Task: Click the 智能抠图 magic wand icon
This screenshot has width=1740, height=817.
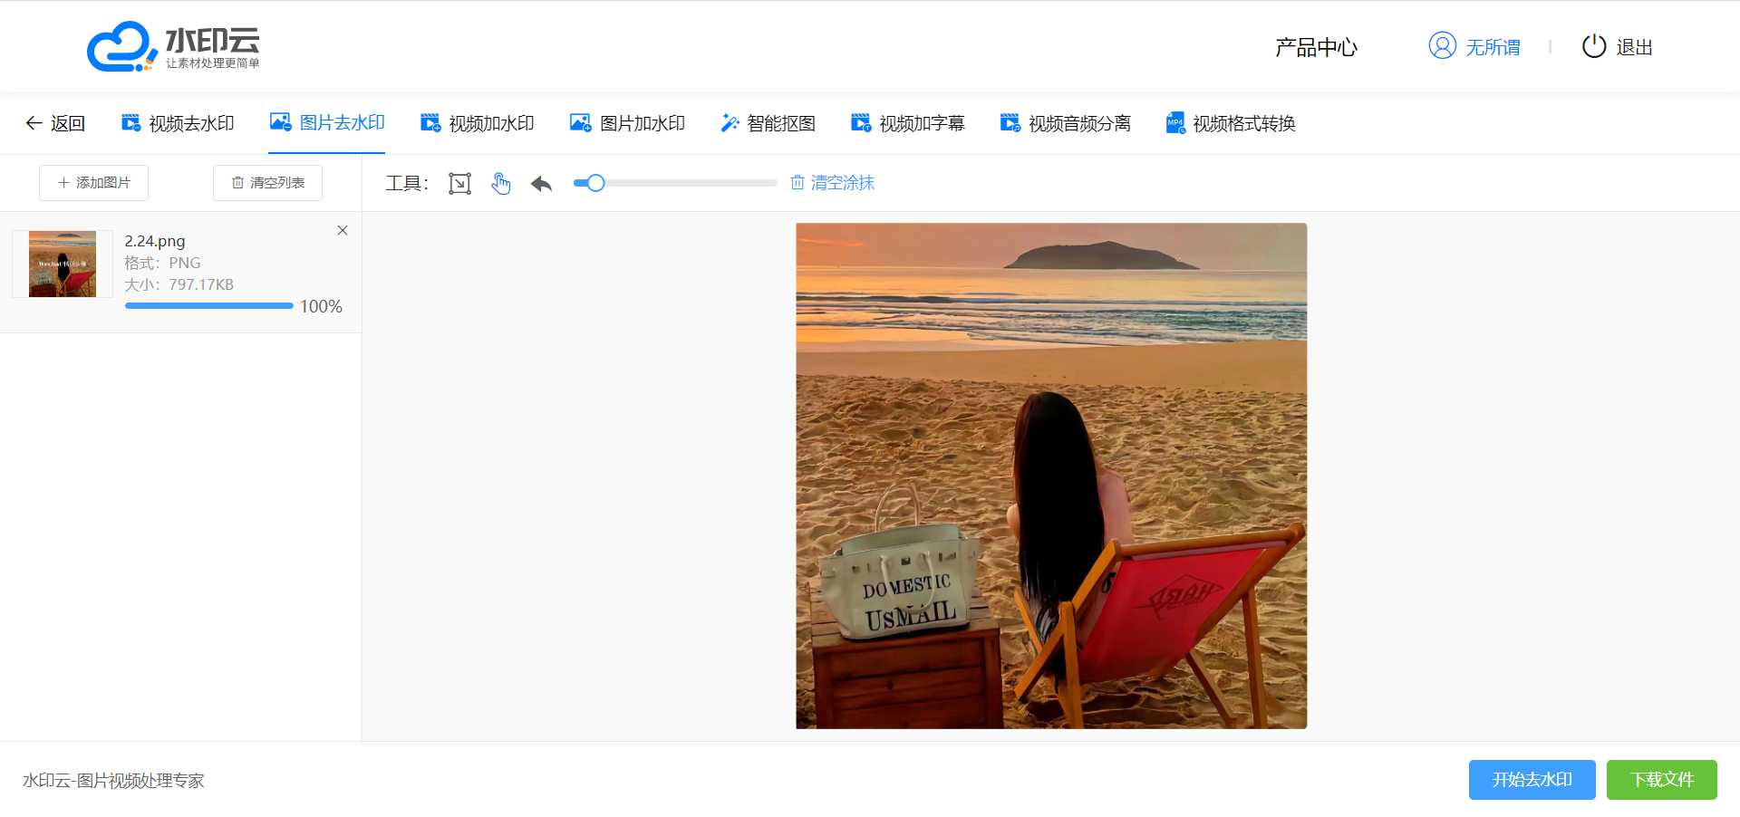Action: pos(730,123)
